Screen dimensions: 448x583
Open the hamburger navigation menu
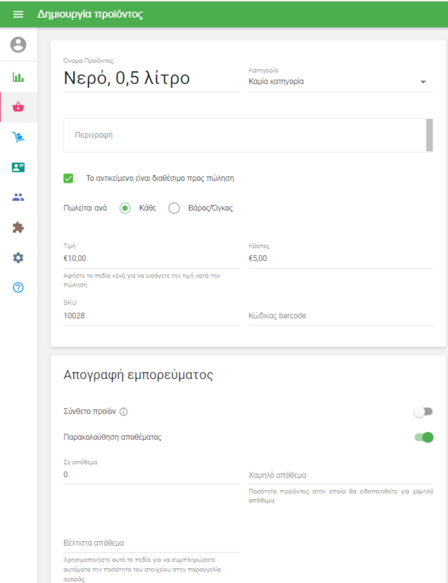pos(18,15)
